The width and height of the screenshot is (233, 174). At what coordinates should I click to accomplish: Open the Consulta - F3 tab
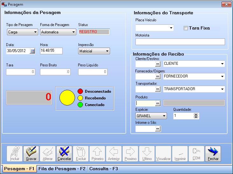point(104,169)
